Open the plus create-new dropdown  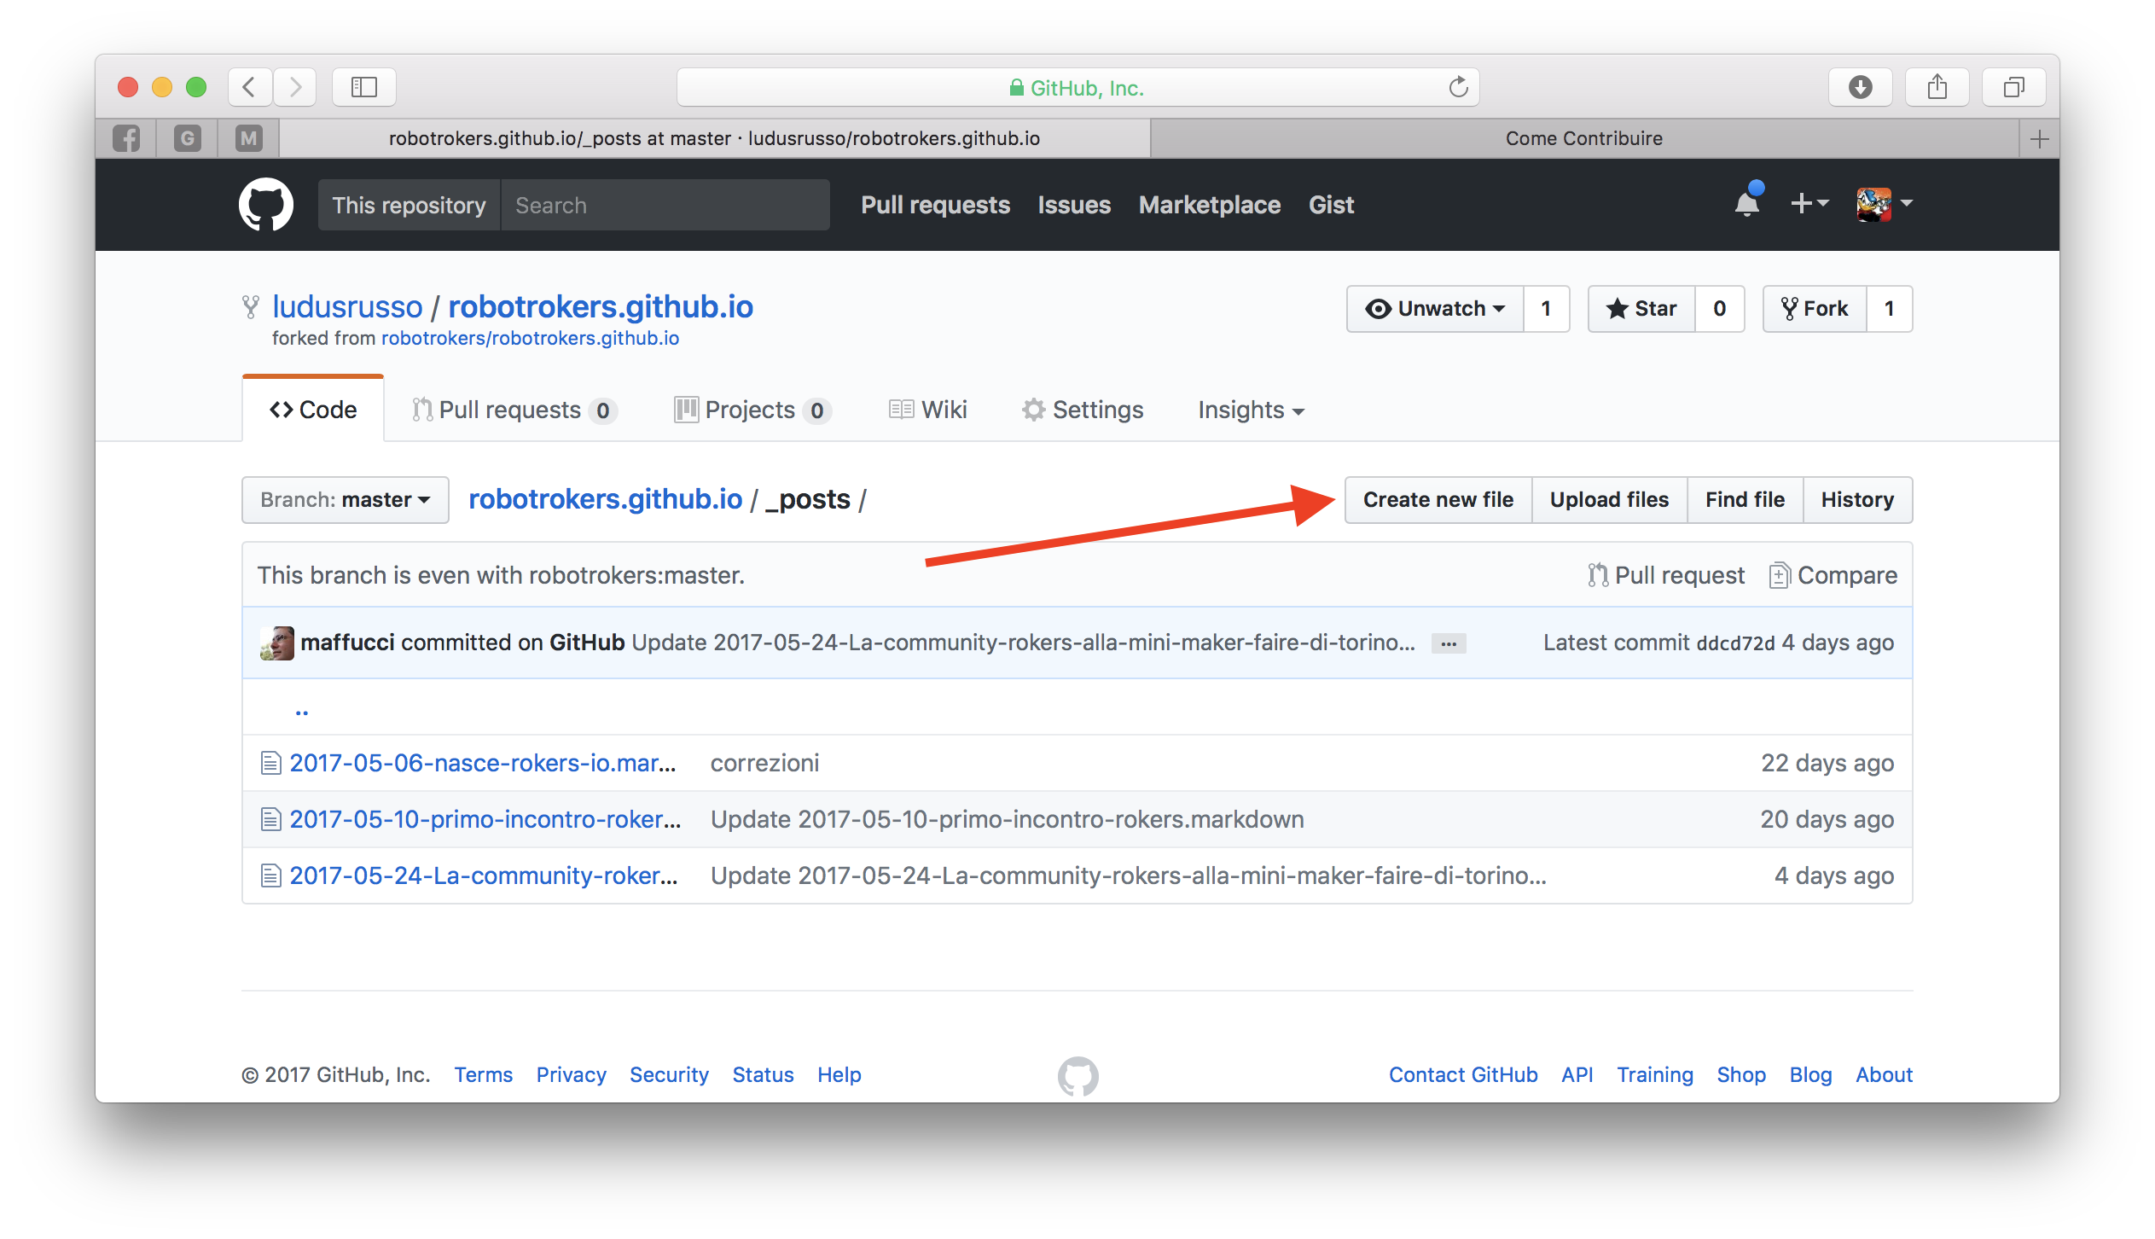point(1809,204)
